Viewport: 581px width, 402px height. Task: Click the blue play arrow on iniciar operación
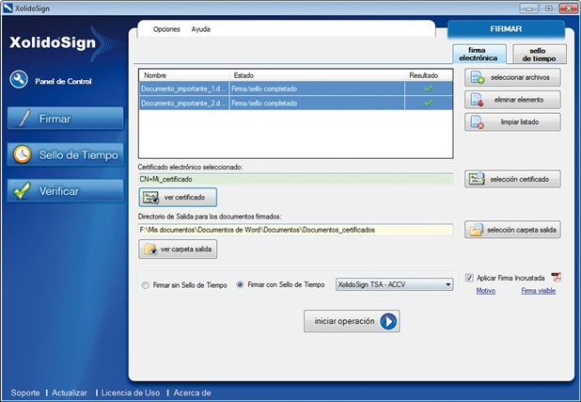388,321
